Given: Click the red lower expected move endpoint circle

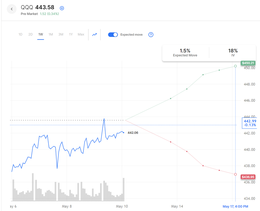Looking at the screenshot, I should (x=235, y=174).
